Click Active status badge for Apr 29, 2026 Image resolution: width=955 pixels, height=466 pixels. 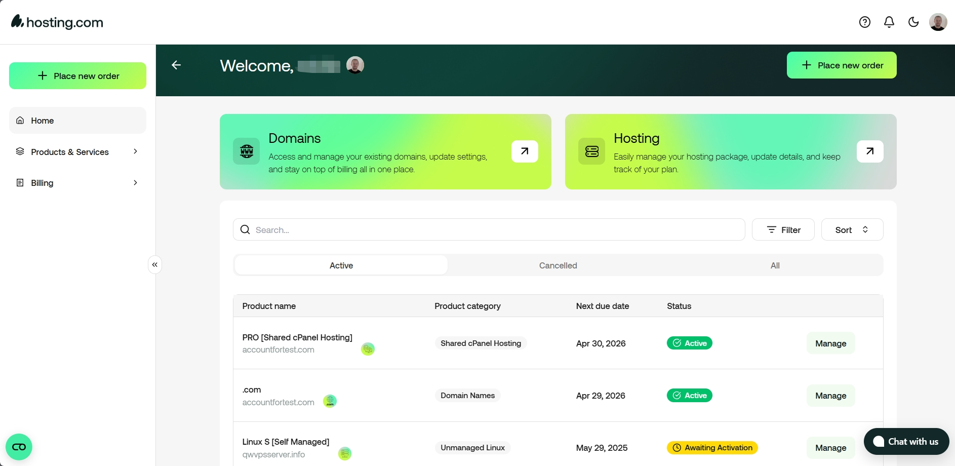[x=690, y=396]
